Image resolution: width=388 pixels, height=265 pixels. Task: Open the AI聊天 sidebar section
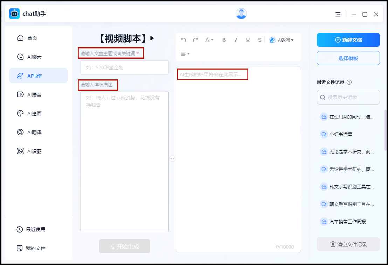(34, 57)
